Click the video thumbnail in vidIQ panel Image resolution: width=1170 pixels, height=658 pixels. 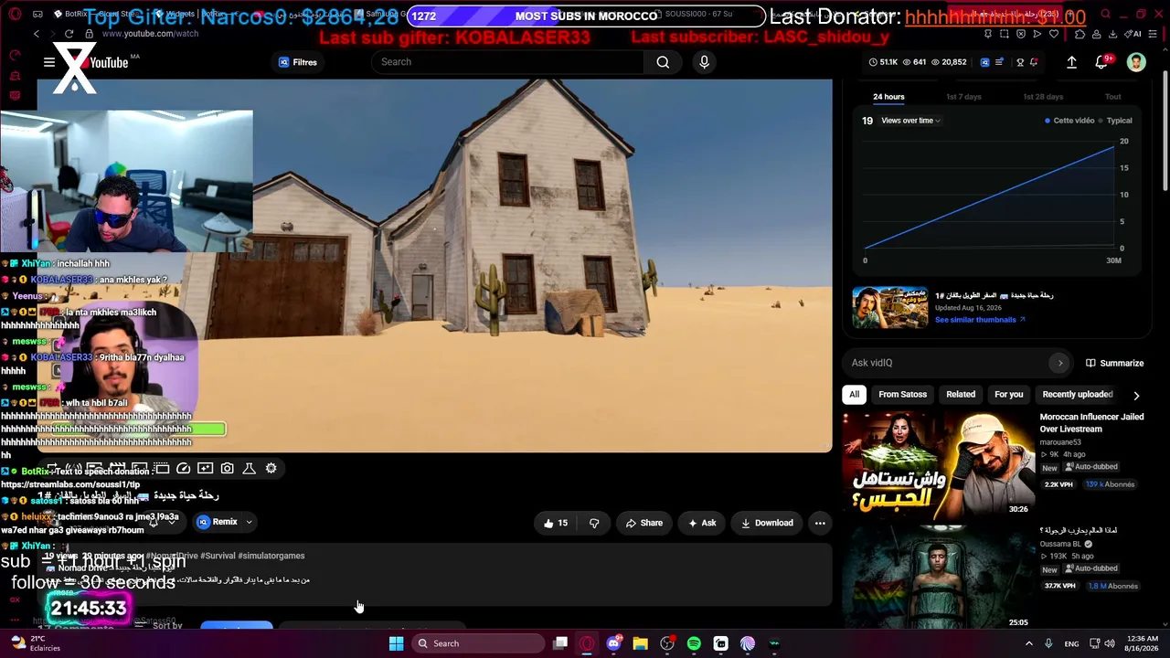[x=889, y=307]
